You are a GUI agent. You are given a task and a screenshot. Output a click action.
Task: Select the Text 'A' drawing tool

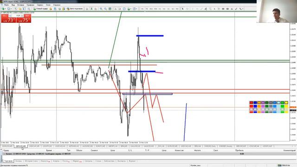(x=214, y=9)
